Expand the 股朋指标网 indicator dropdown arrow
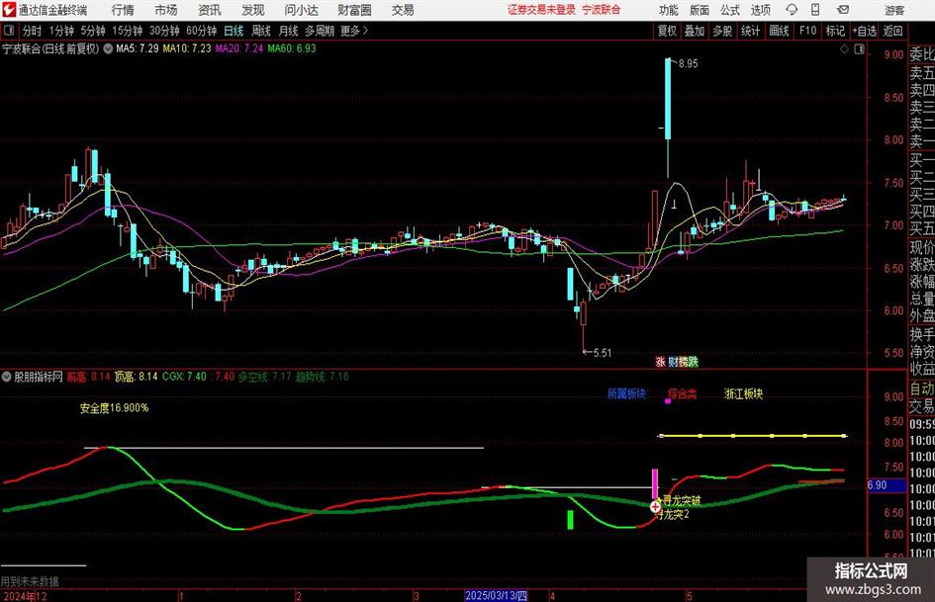This screenshot has height=602, width=935. tap(7, 377)
